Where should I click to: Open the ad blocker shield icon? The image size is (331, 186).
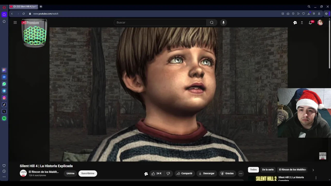[293, 14]
